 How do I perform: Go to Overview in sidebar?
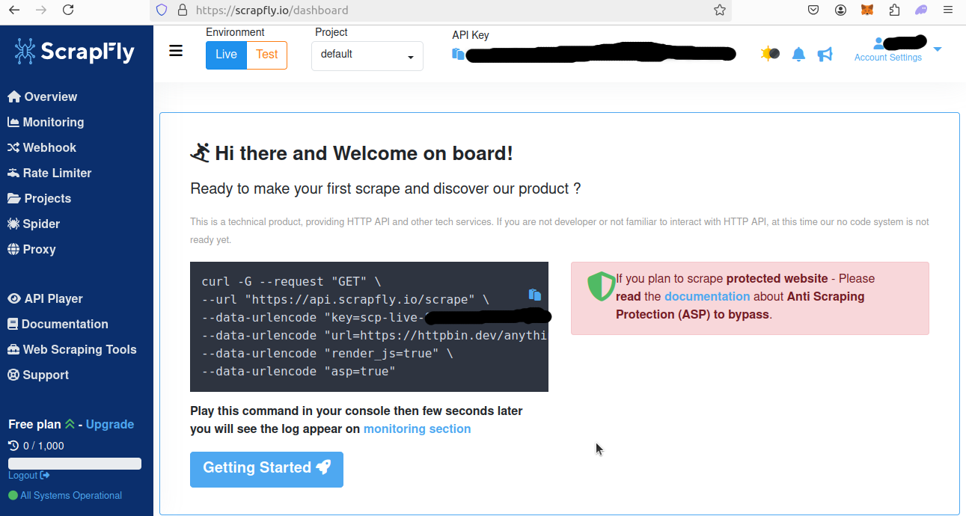(43, 96)
